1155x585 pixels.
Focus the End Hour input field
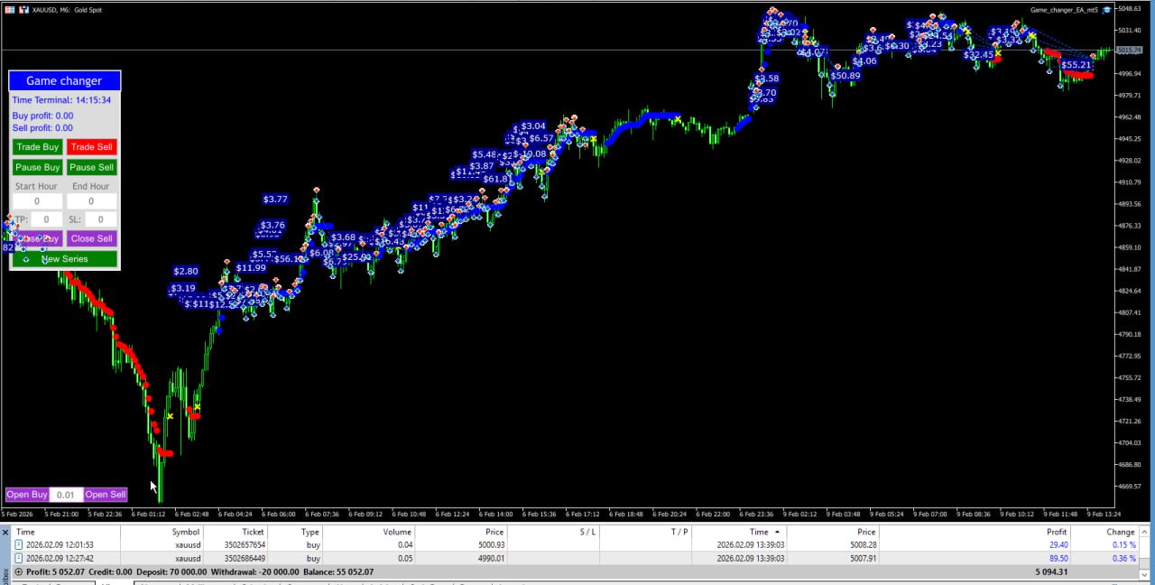point(91,201)
